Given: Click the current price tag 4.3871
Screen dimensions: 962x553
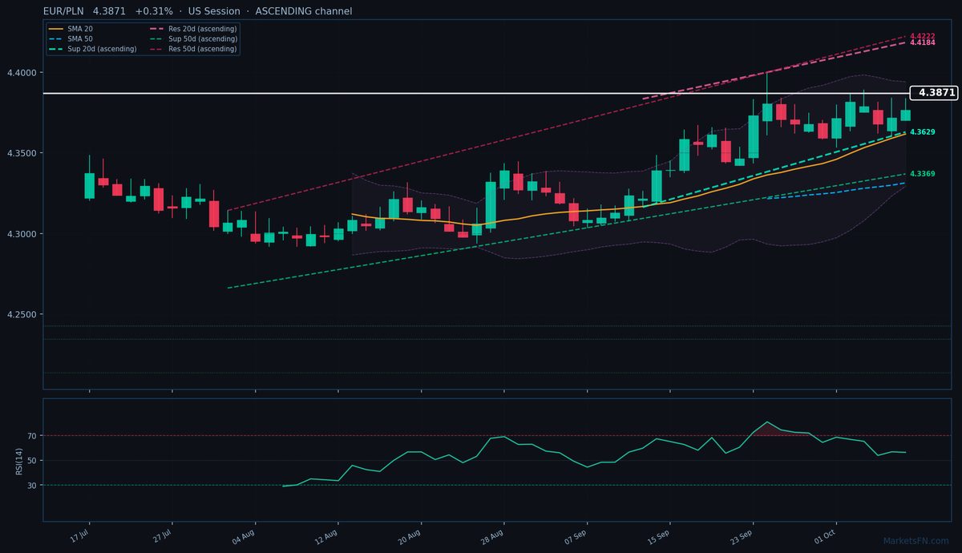Looking at the screenshot, I should tap(935, 93).
